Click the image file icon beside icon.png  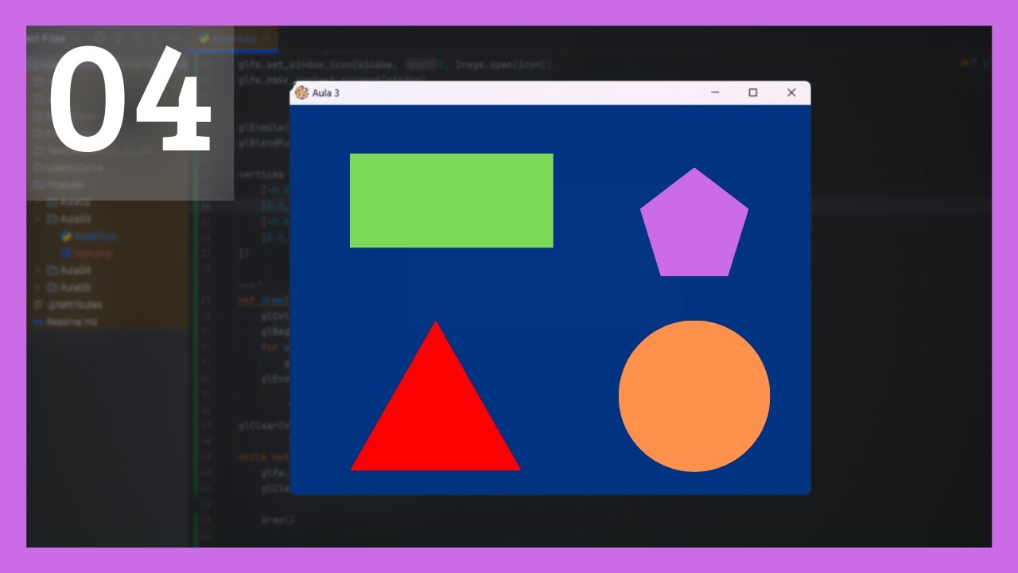tap(67, 253)
